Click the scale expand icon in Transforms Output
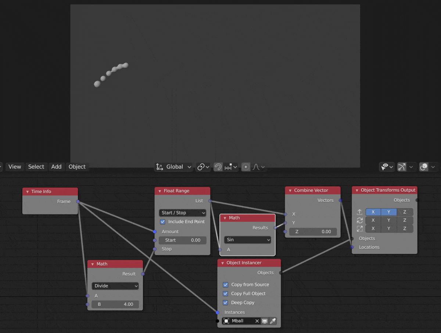 pyautogui.click(x=360, y=228)
